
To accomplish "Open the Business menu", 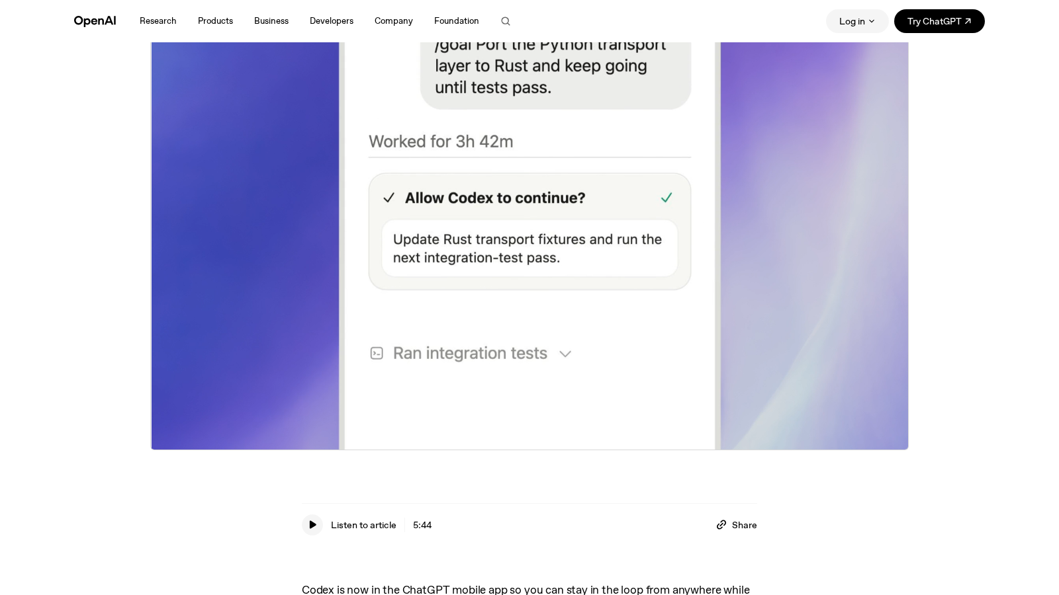I will click(271, 21).
